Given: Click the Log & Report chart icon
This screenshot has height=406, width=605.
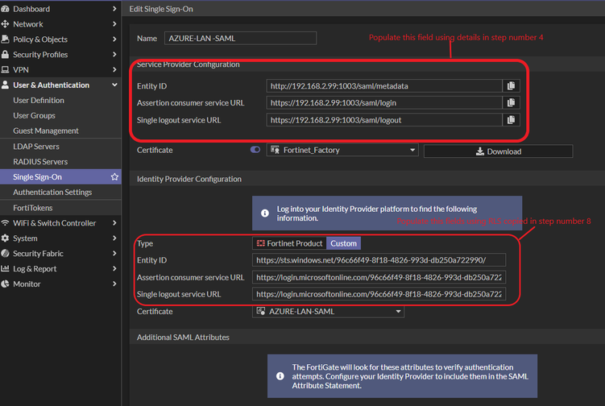Looking at the screenshot, I should [x=5, y=268].
